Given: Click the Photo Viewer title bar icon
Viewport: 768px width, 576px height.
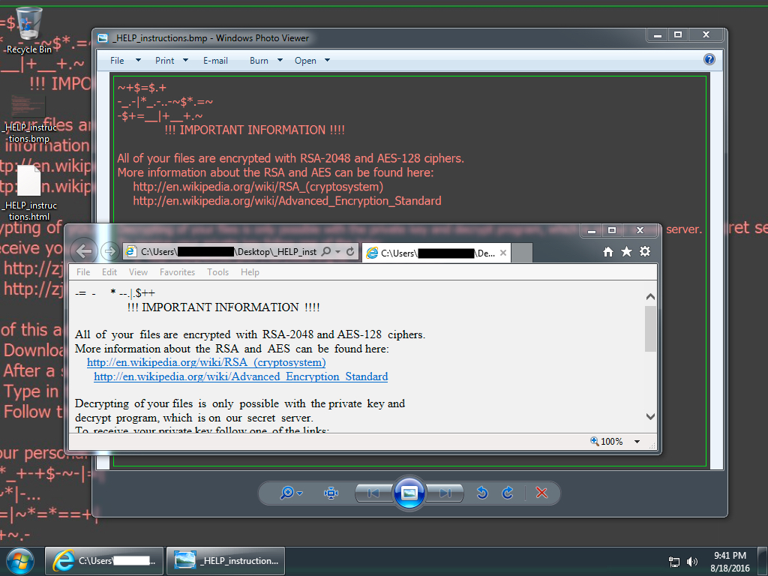Looking at the screenshot, I should pyautogui.click(x=103, y=38).
